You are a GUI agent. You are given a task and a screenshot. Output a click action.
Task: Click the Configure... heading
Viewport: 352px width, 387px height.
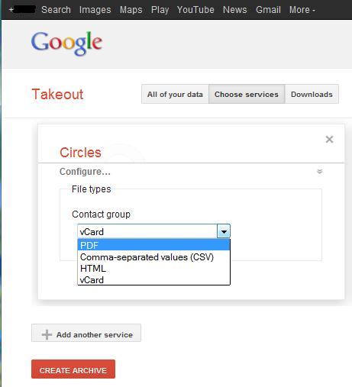coord(85,172)
